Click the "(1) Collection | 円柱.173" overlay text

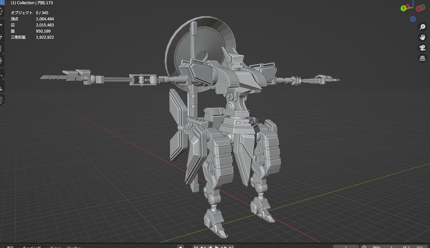[x=32, y=3]
